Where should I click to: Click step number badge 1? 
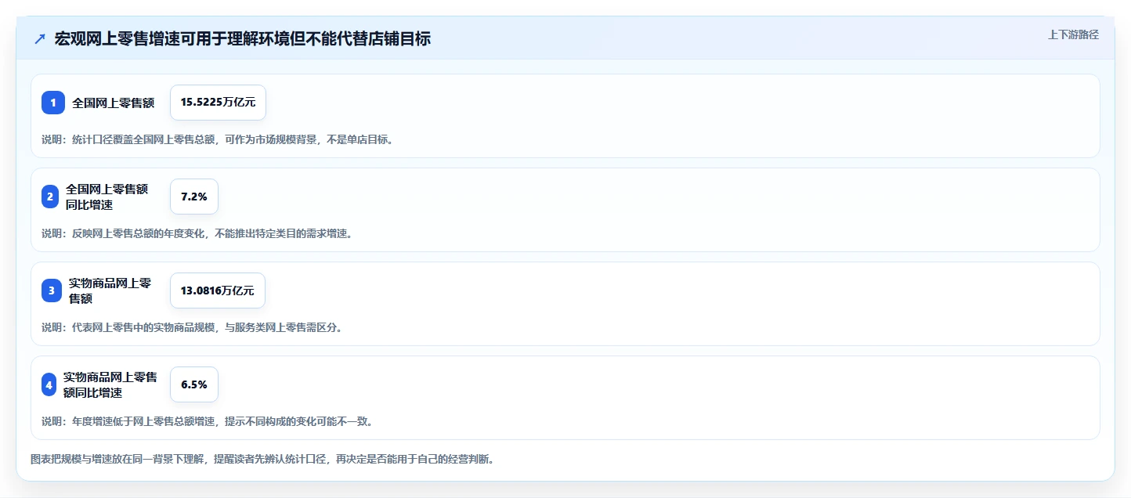53,103
